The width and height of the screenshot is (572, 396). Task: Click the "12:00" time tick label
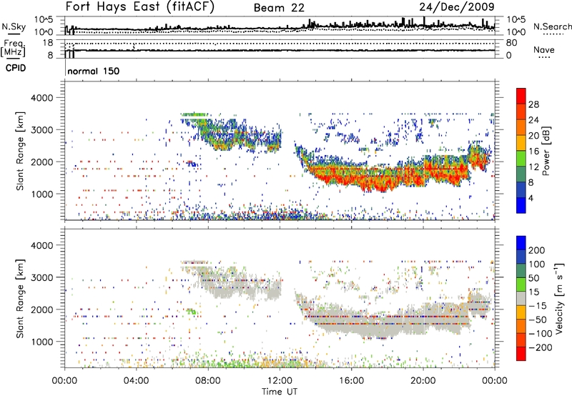[x=280, y=381]
